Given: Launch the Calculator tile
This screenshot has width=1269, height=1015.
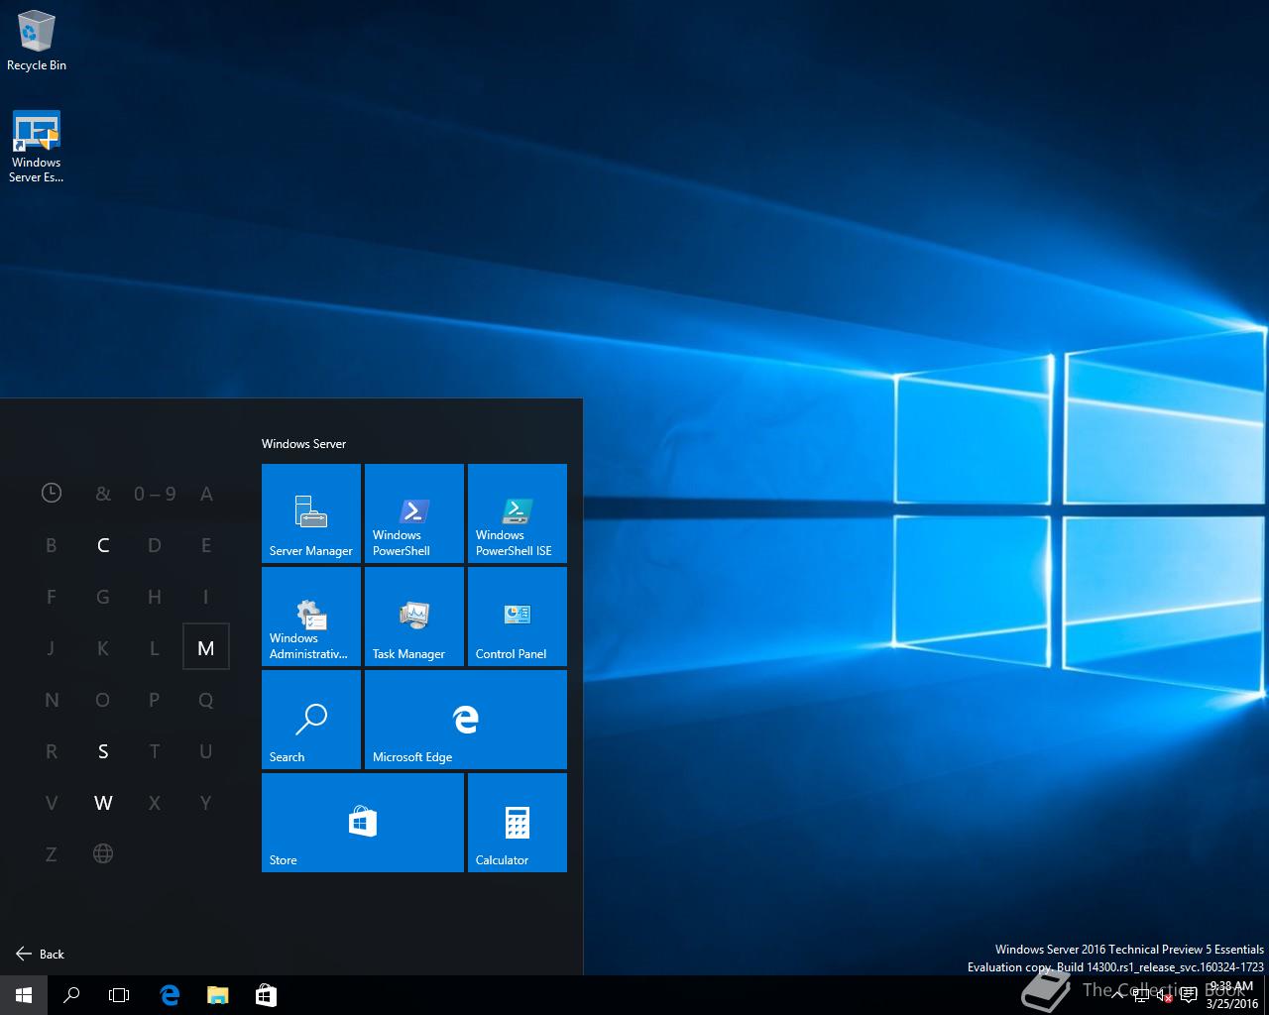Looking at the screenshot, I should tap(518, 823).
